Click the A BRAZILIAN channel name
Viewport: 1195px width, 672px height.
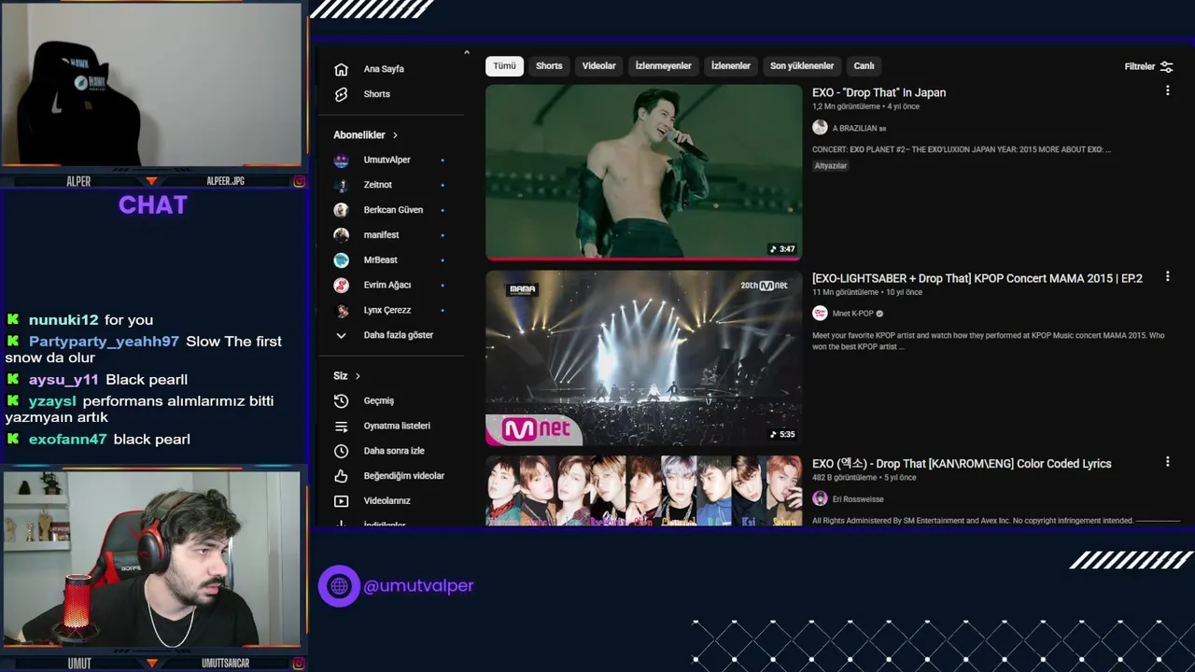coord(854,128)
